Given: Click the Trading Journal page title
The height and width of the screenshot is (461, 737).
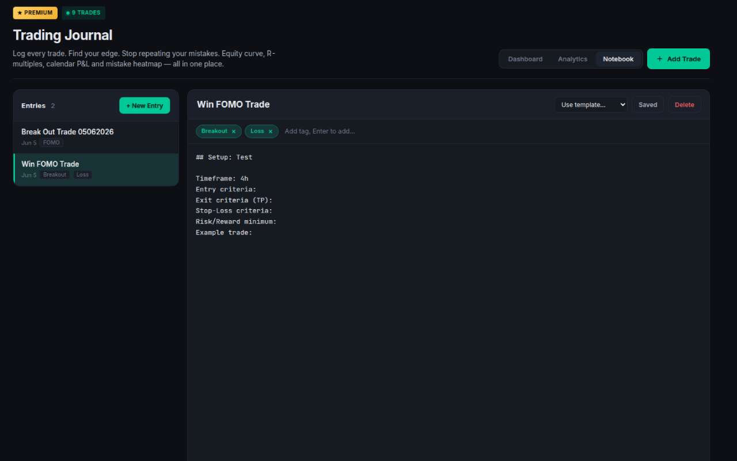Looking at the screenshot, I should 63,35.
